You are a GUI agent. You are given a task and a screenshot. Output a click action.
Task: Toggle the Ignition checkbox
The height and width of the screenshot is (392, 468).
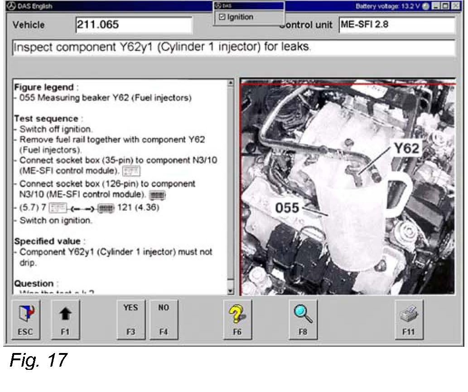[222, 17]
